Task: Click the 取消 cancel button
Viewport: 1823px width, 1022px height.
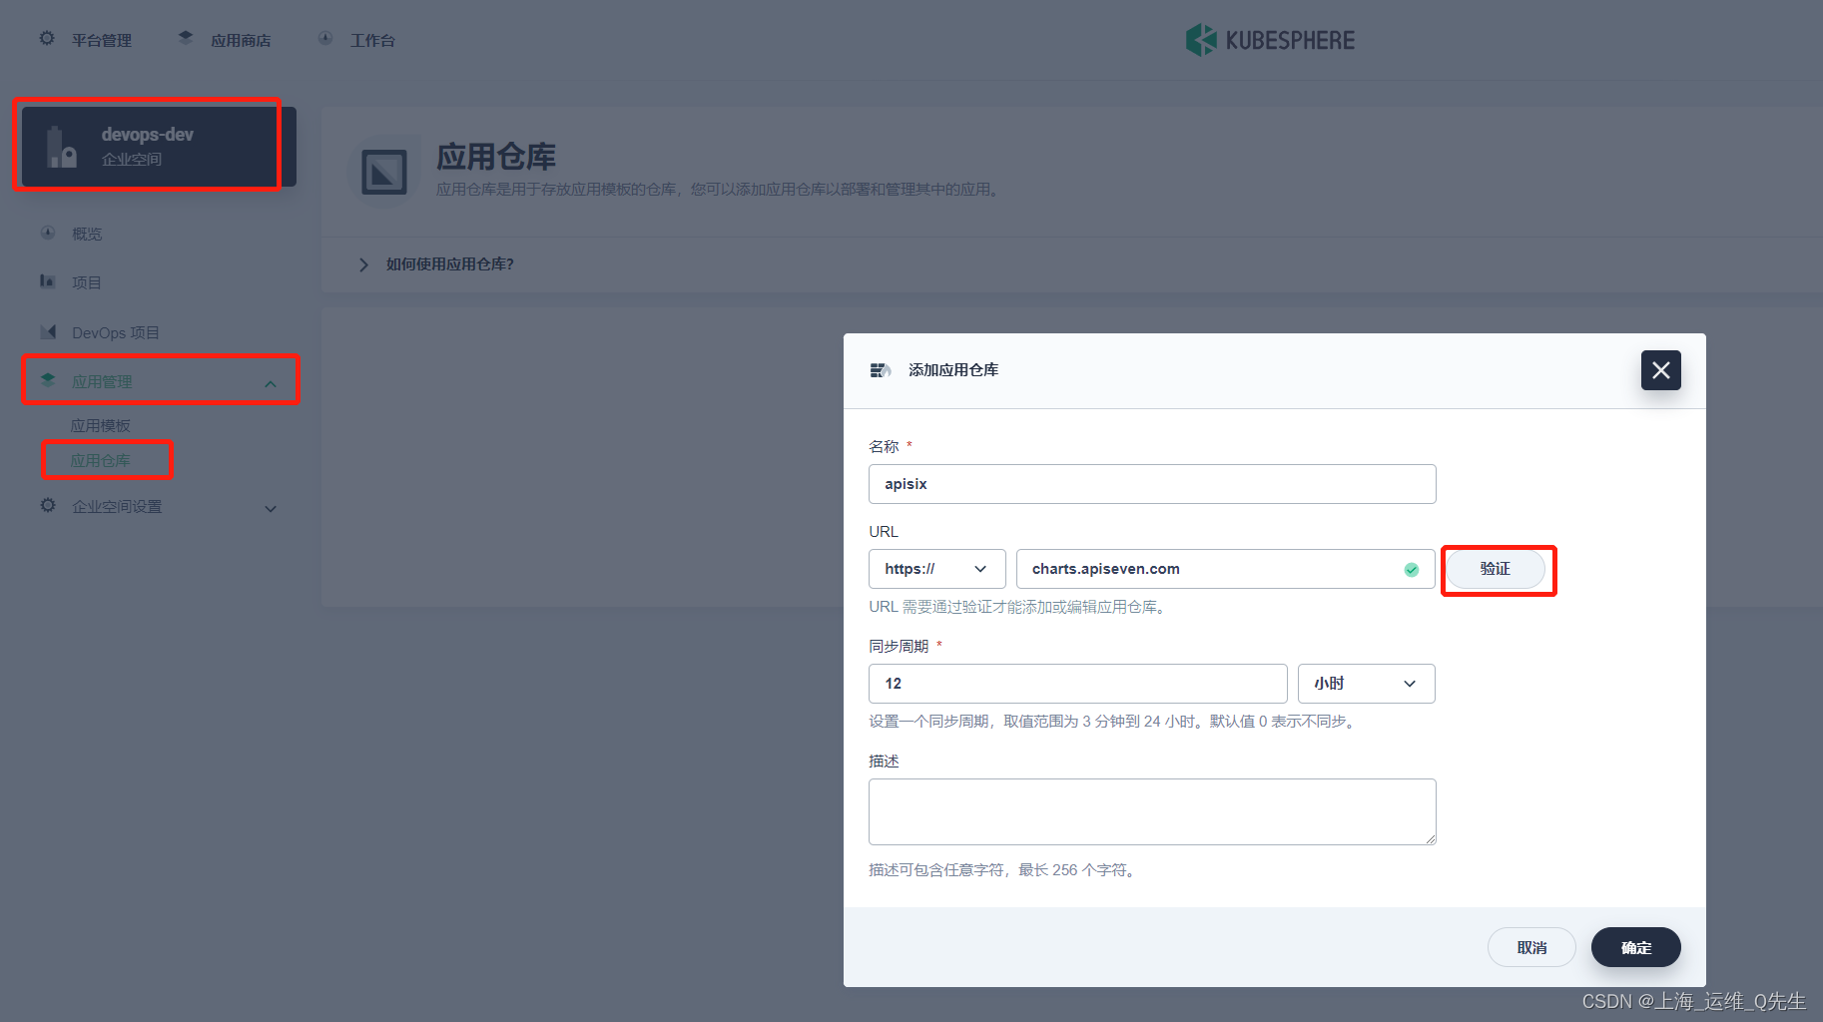Action: tap(1531, 947)
